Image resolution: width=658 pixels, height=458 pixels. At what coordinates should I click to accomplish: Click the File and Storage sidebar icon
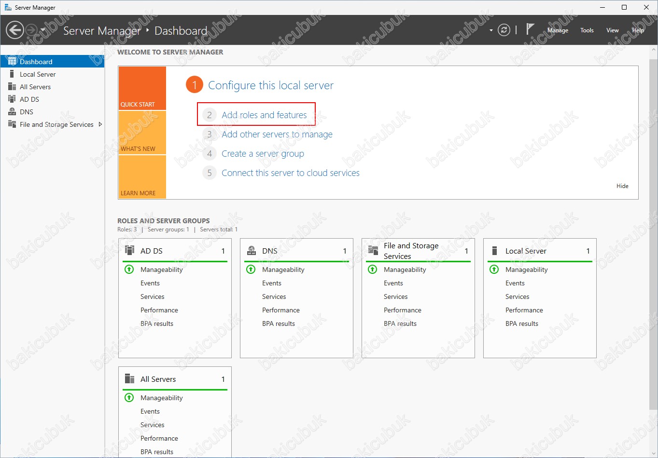coord(12,124)
